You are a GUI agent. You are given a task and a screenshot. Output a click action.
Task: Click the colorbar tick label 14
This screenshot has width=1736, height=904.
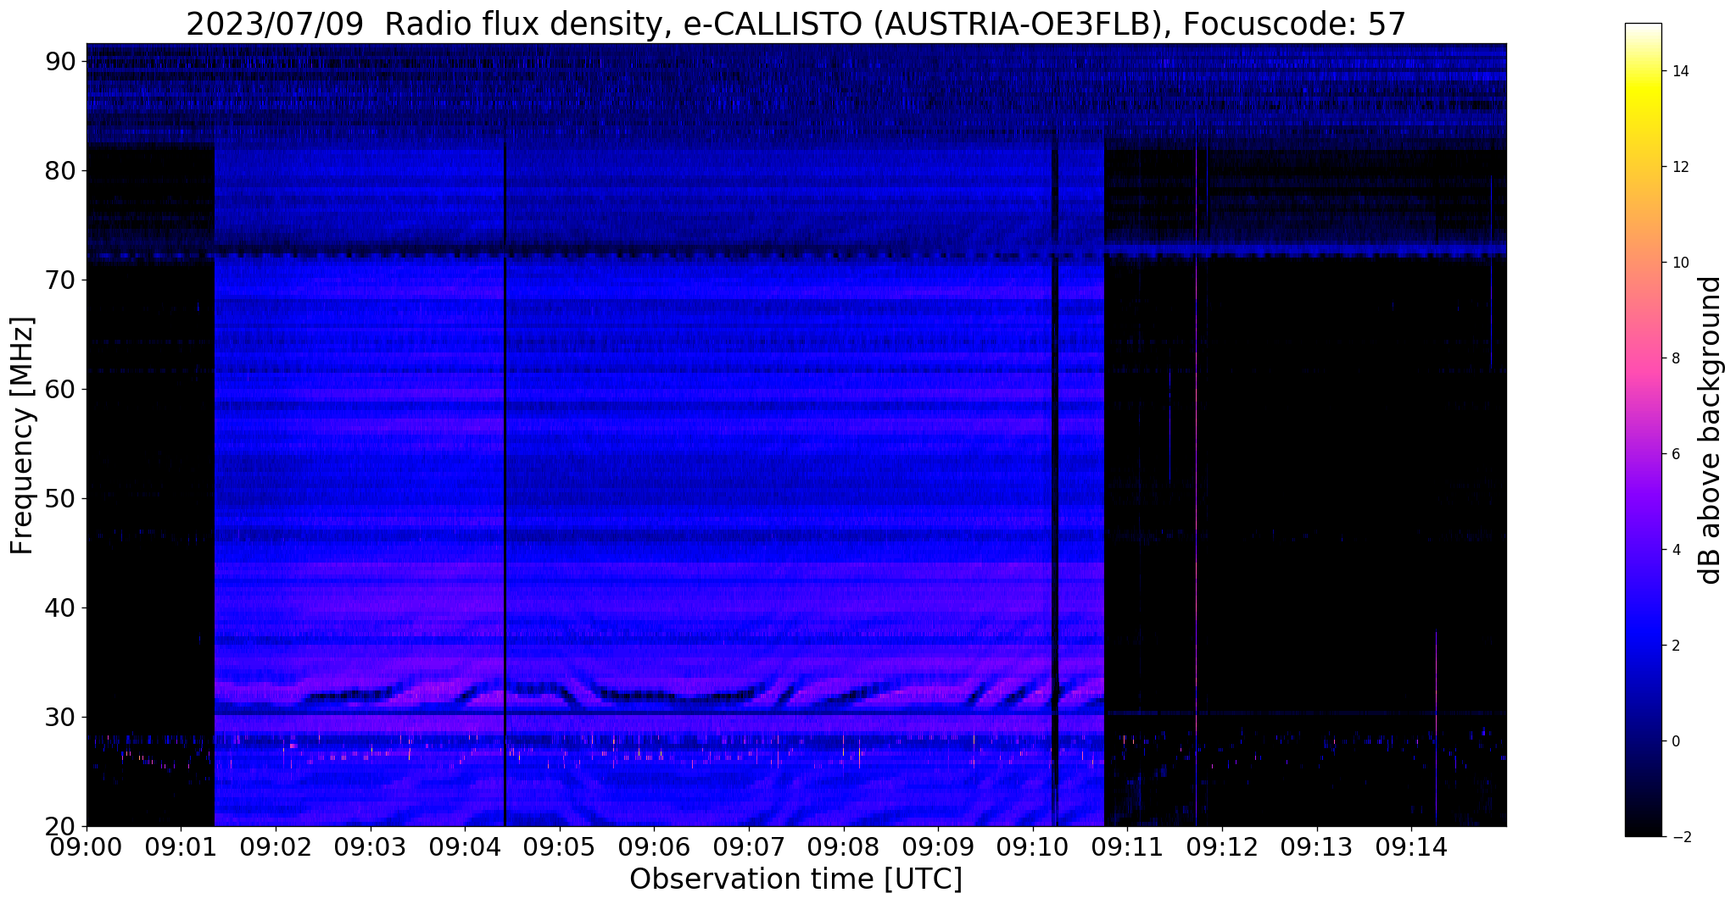coord(1678,71)
